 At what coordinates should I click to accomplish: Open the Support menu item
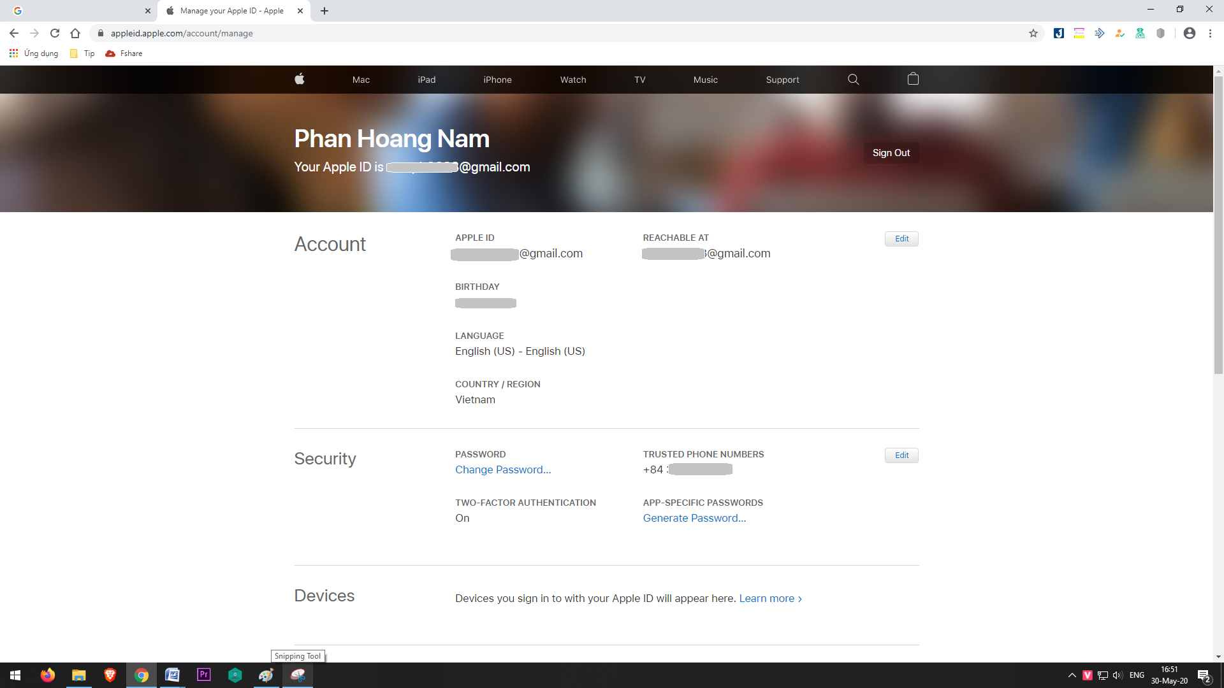(782, 80)
